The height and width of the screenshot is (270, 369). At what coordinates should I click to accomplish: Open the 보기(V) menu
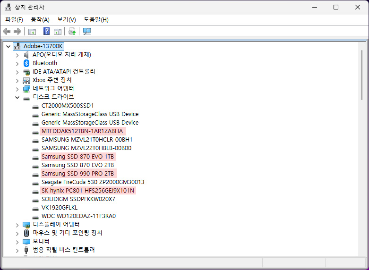coord(67,19)
